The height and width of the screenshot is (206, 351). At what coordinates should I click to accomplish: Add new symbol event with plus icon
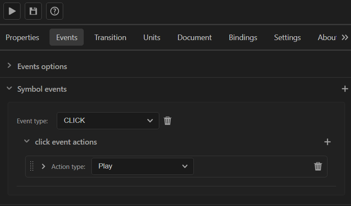point(345,89)
